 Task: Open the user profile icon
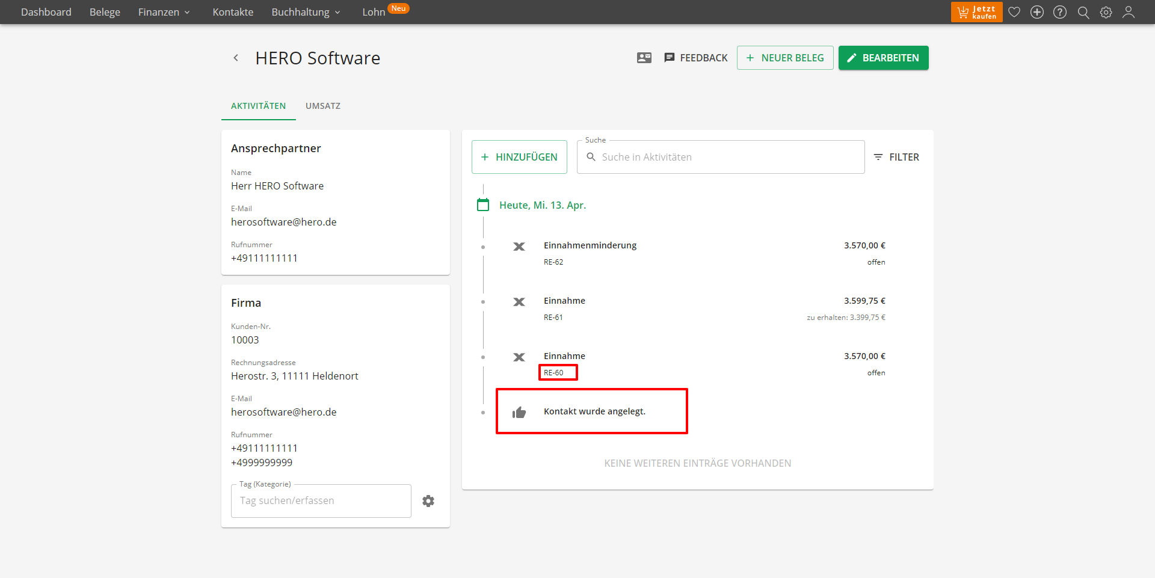point(1129,12)
